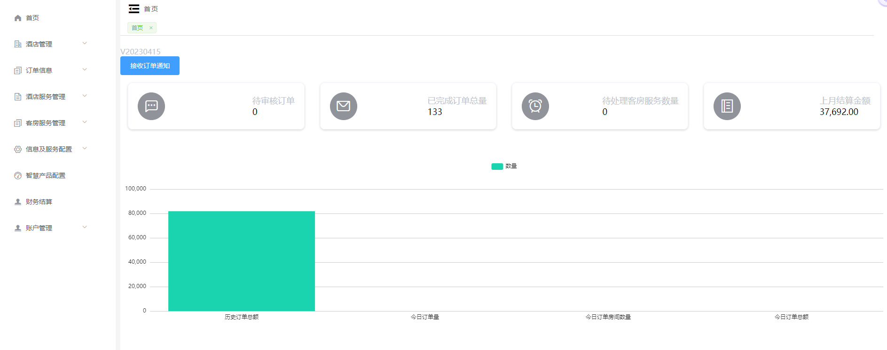The height and width of the screenshot is (350, 887).
Task: Click the 待处理客房服务数量 card label
Action: coord(640,101)
